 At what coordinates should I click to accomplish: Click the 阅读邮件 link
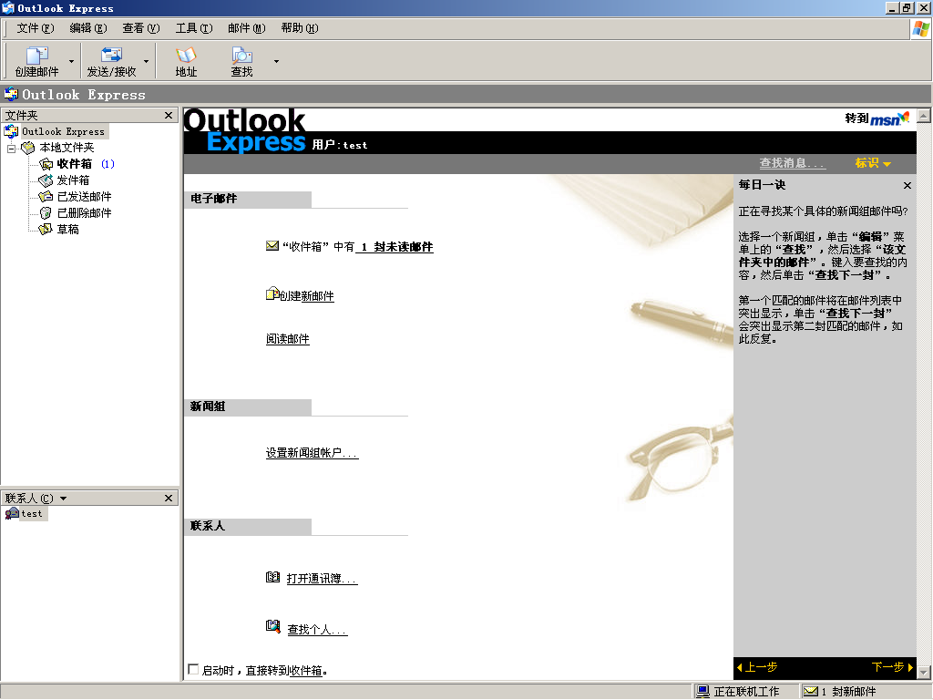[x=287, y=339]
